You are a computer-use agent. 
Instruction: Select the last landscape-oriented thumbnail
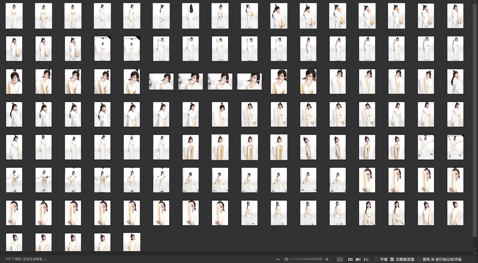coord(249,82)
